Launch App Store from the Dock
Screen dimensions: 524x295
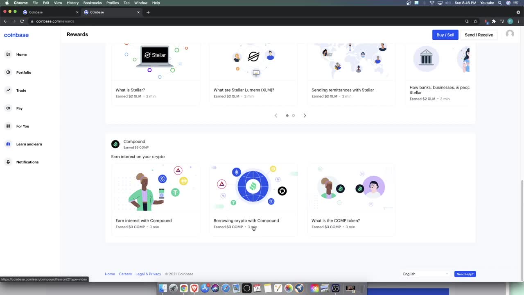[x=205, y=288]
